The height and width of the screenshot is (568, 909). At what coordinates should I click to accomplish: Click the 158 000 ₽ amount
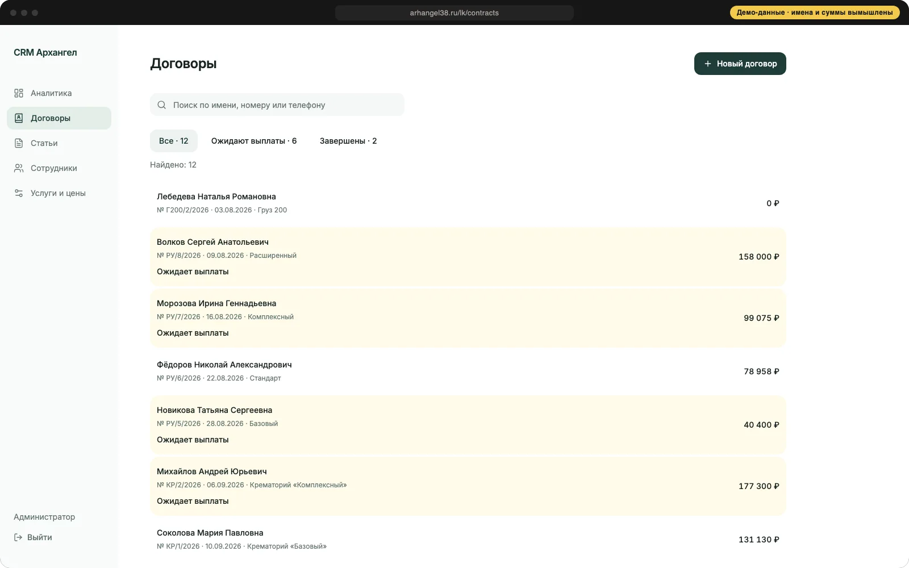coord(759,257)
